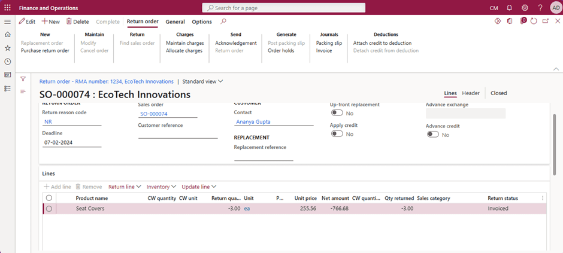Select the Seat Covers row radio button
Viewport: 563px width, 253px height.
(49, 209)
